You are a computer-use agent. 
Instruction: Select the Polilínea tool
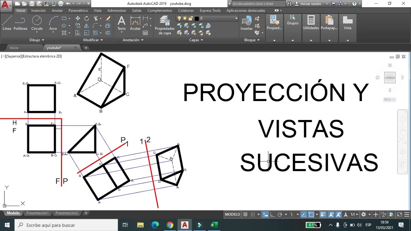(20, 23)
